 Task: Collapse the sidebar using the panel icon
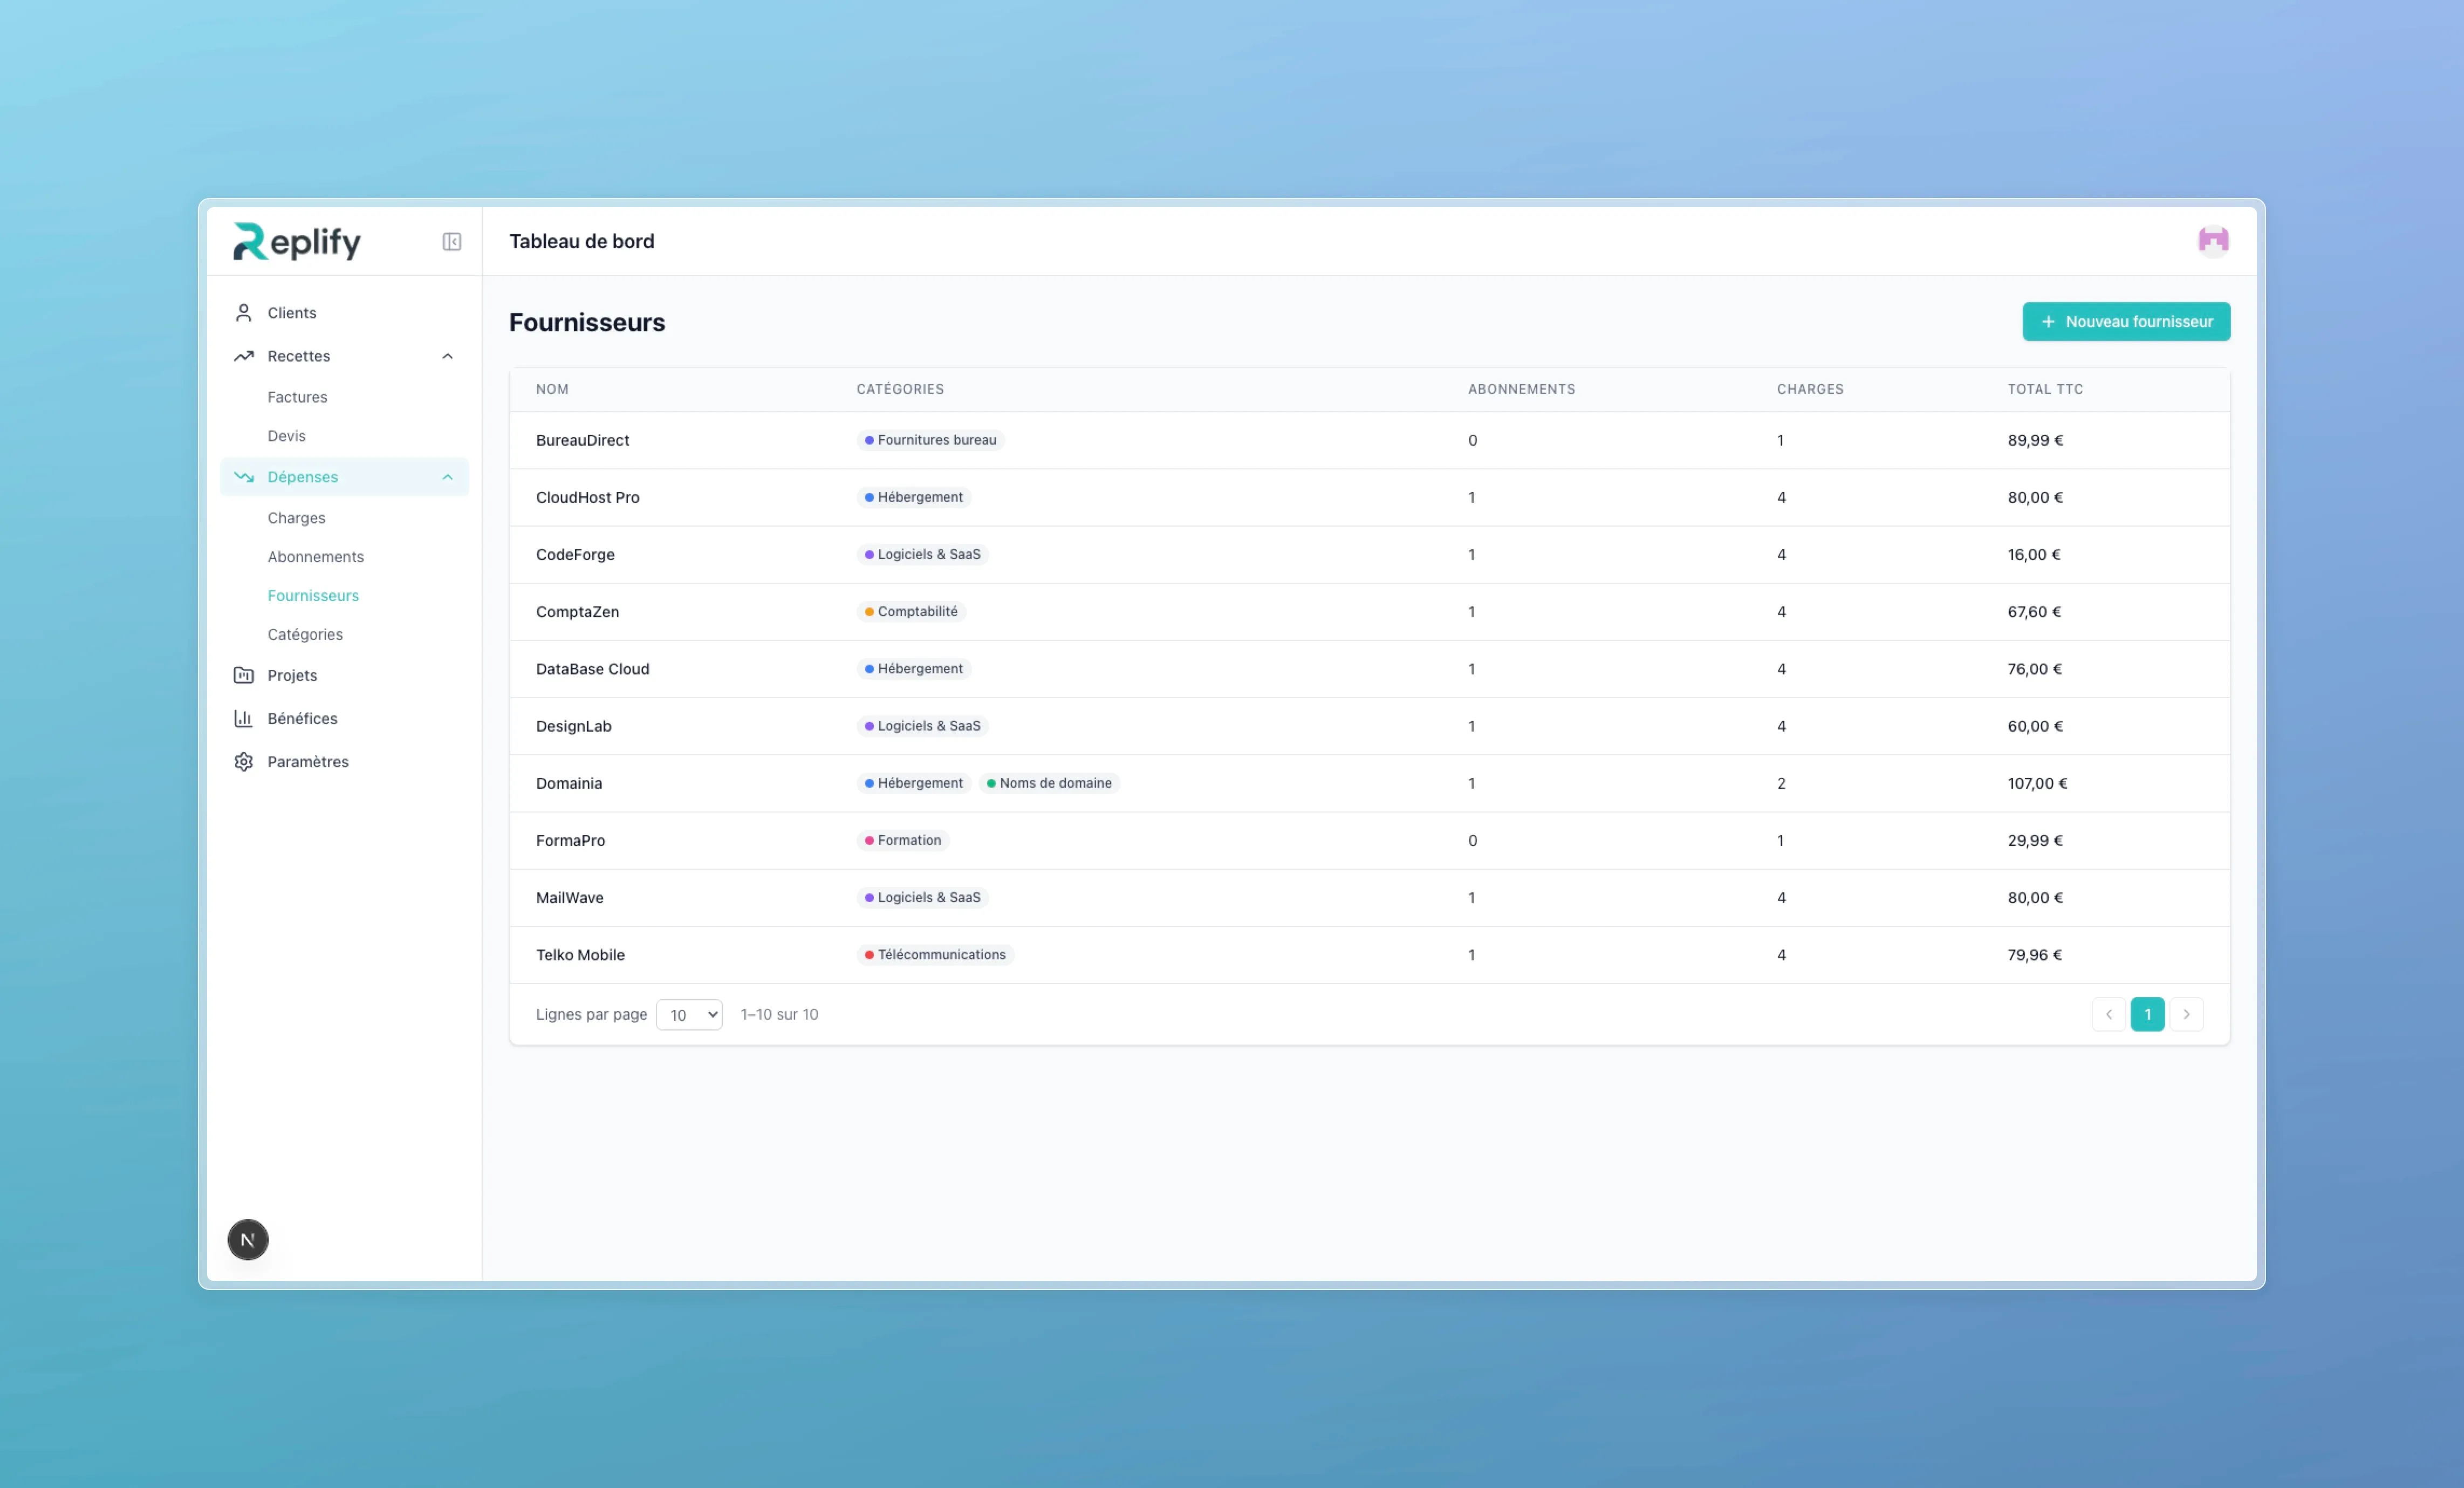coord(451,241)
